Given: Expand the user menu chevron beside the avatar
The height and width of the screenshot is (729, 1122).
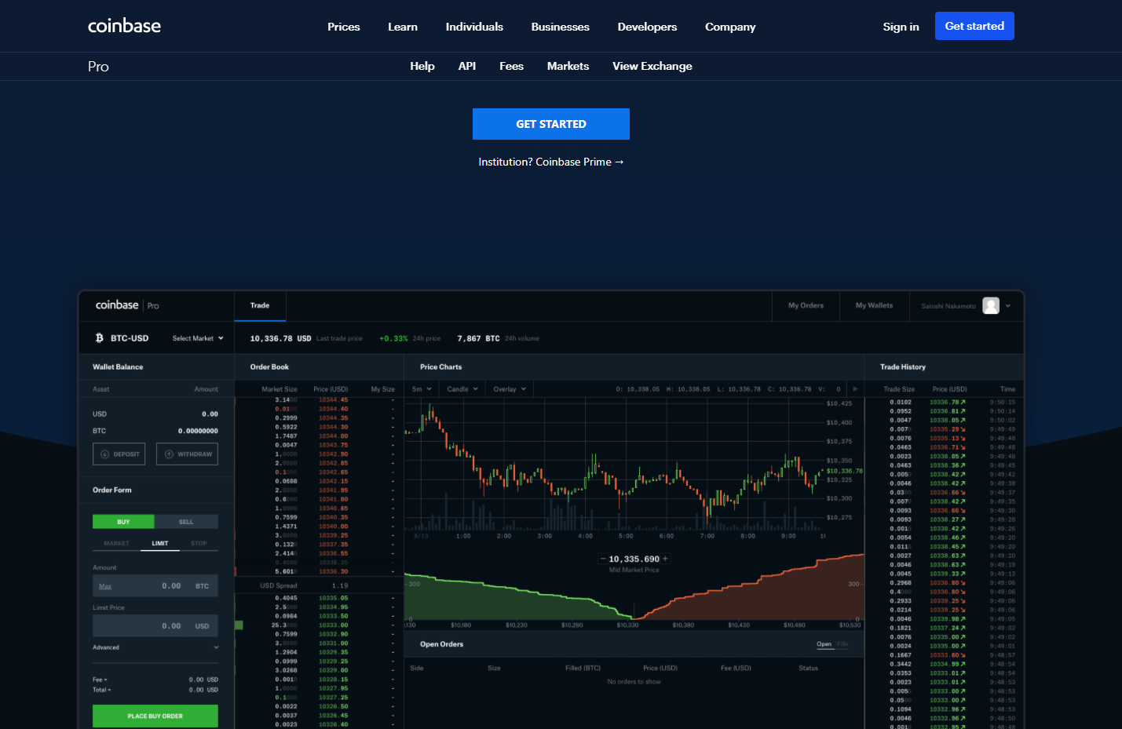Looking at the screenshot, I should coord(1008,306).
